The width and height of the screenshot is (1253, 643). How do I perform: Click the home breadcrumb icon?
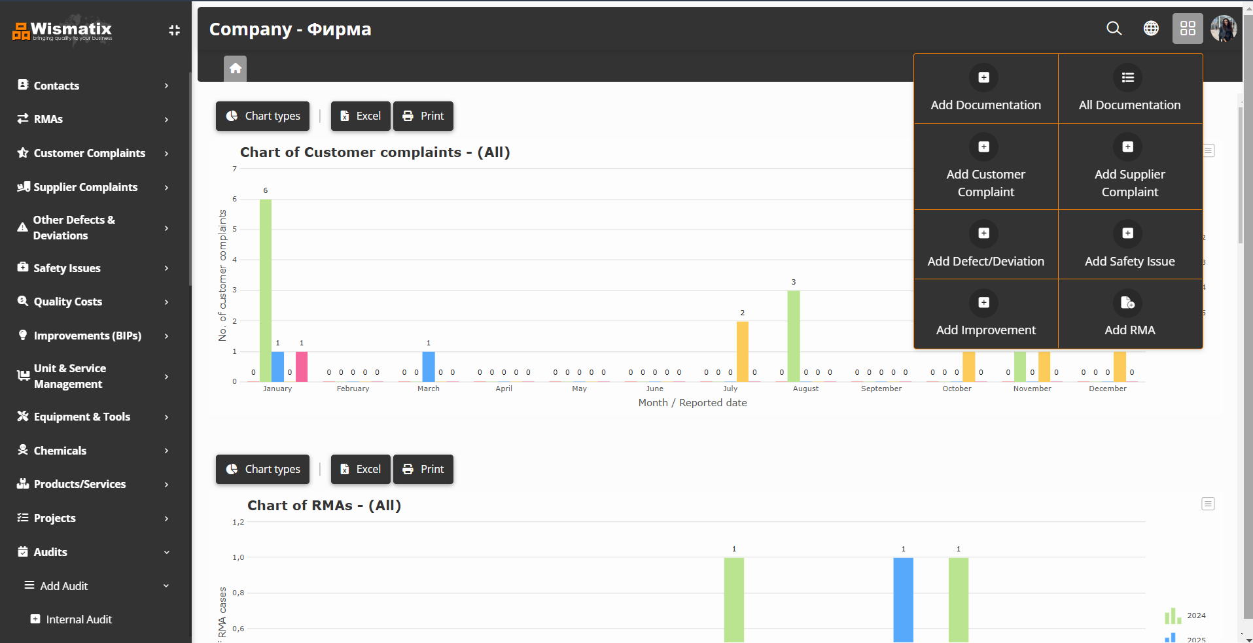point(235,68)
